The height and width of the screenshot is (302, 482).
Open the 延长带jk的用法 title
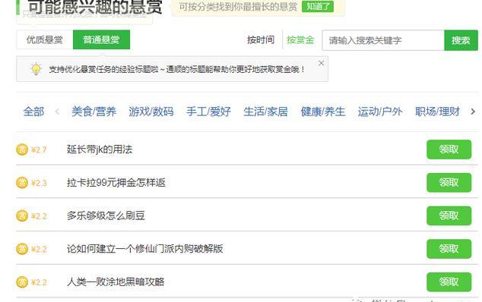(100, 149)
